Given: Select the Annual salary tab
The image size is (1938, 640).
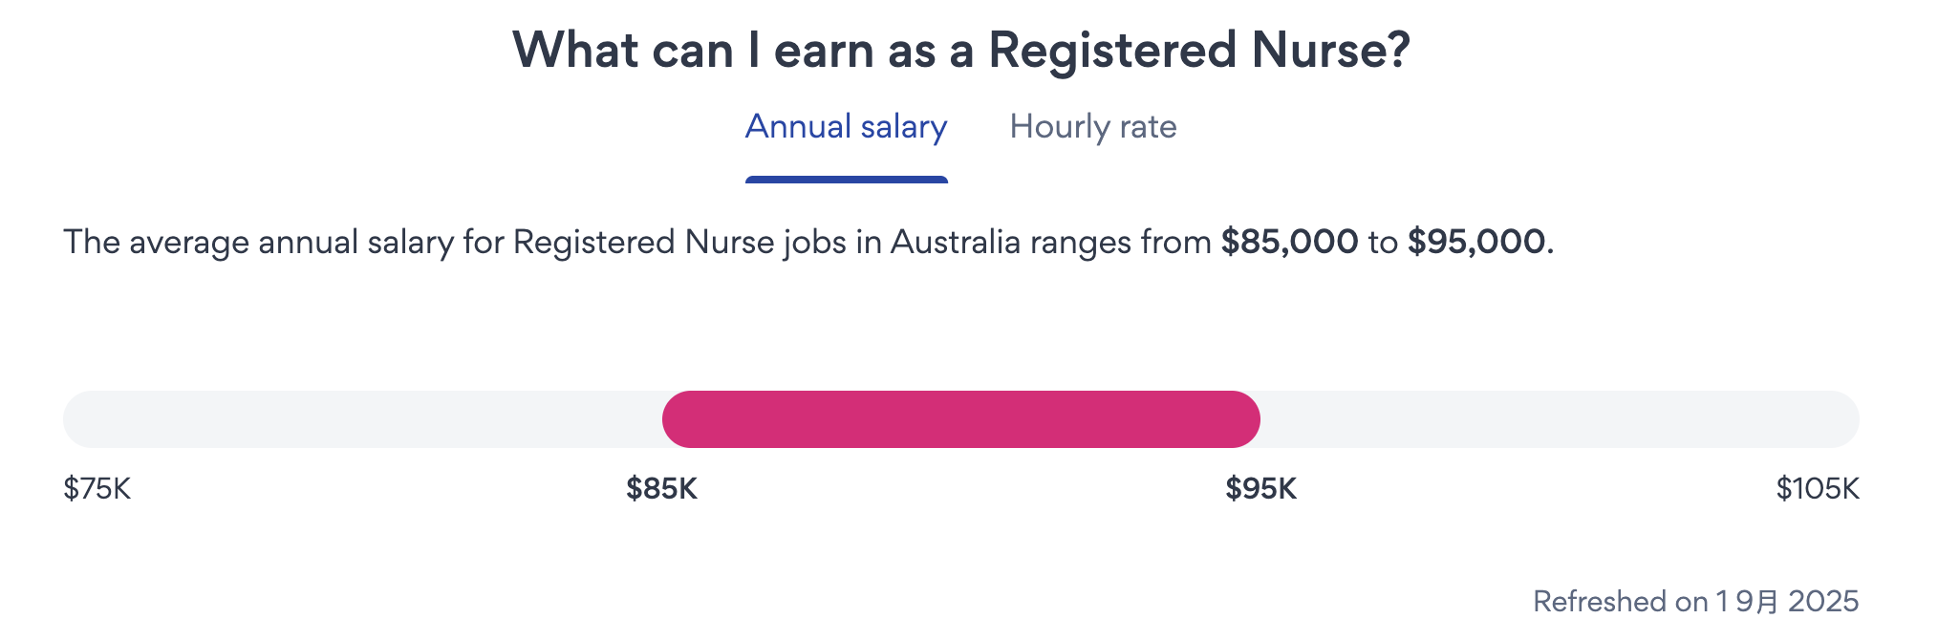Looking at the screenshot, I should coord(846,127).
